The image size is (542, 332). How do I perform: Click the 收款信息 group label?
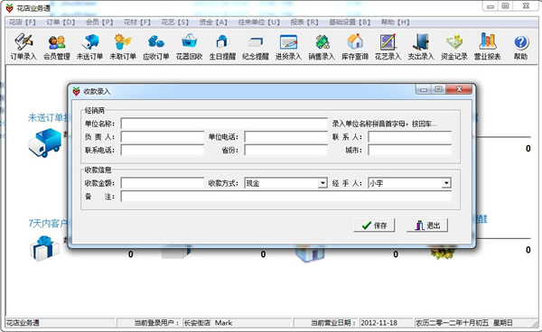point(98,170)
